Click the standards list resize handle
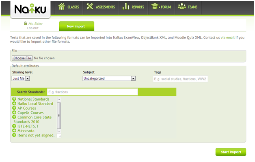Viewport: 255px width, 162px height. (60, 136)
